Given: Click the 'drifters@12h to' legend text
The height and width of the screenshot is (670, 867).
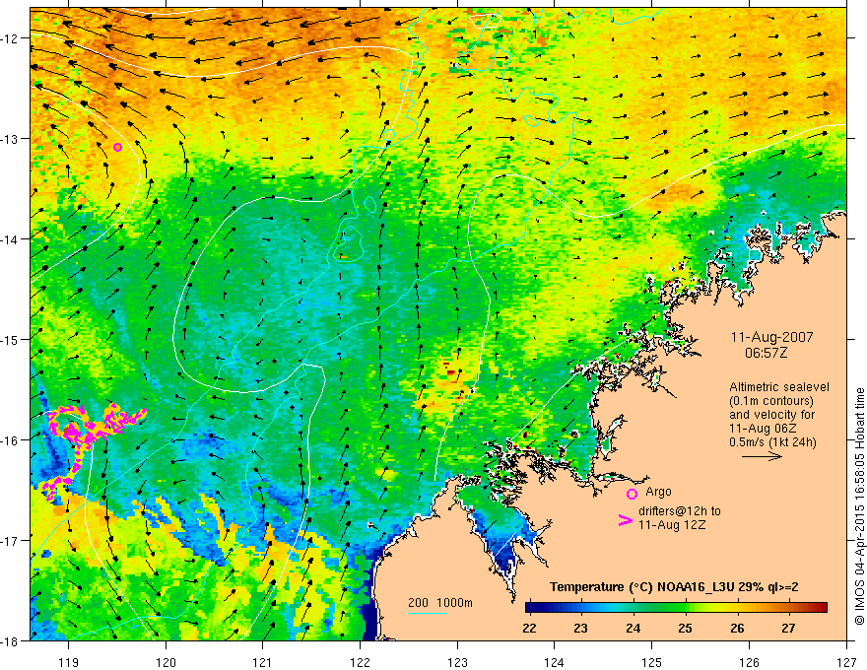Looking at the screenshot, I should pos(680,511).
